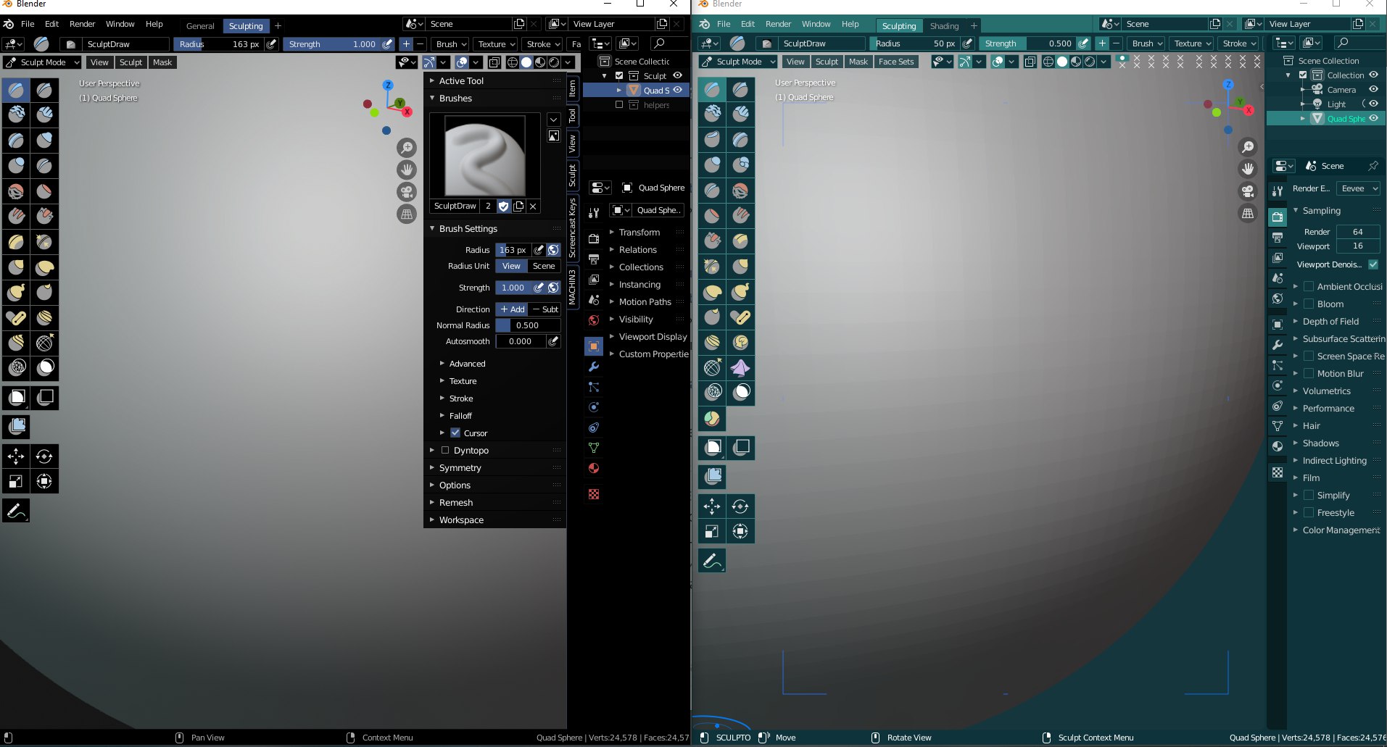This screenshot has height=747, width=1387.
Task: Open World properties tab in right window
Action: point(1278,299)
